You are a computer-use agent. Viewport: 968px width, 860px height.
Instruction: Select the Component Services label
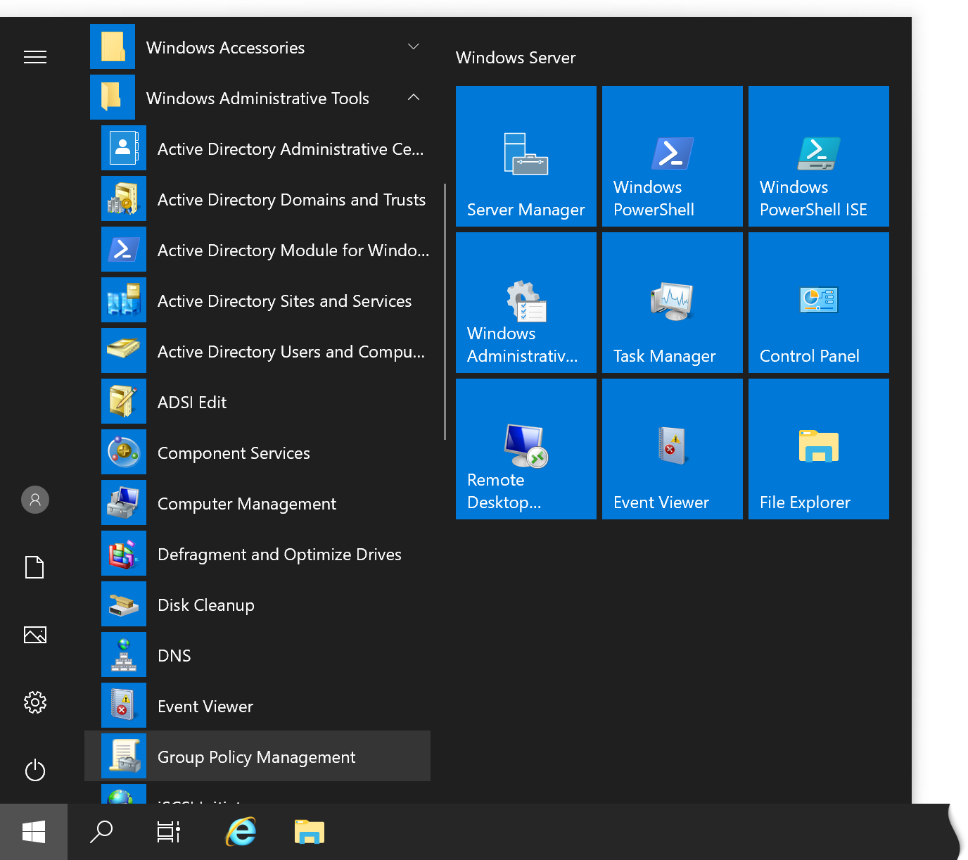pyautogui.click(x=234, y=453)
